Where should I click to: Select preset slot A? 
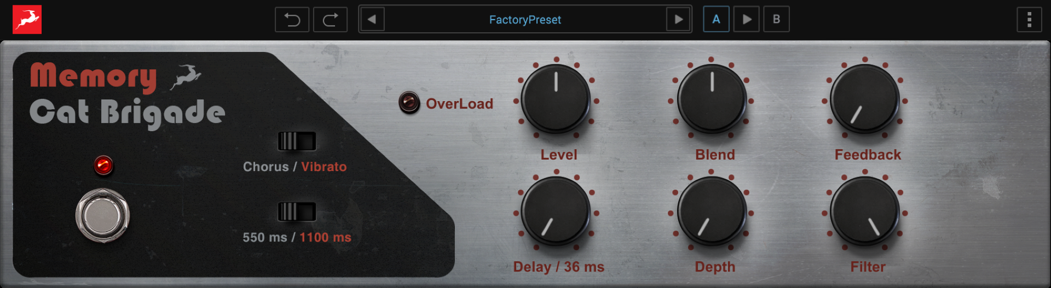click(x=716, y=19)
